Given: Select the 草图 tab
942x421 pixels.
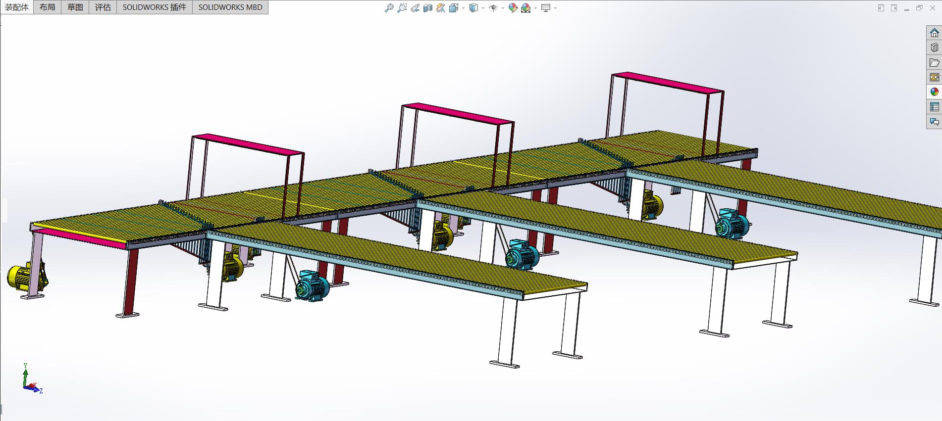Looking at the screenshot, I should coord(75,7).
